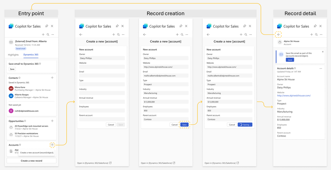
Task: Click the plus icon in Entry point toolbar
Action: pyautogui.click(x=43, y=34)
